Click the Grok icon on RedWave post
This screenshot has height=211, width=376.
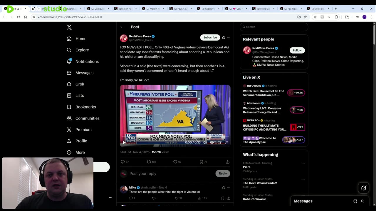pos(224,38)
